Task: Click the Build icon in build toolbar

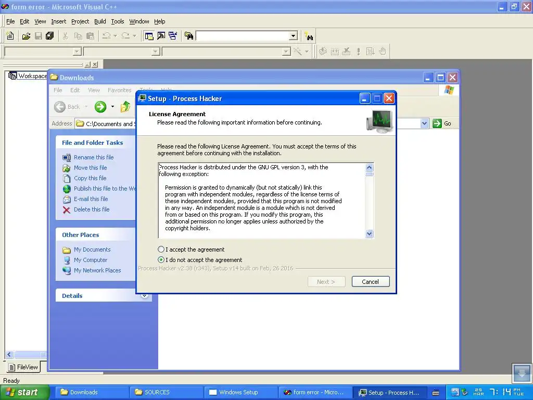Action: click(335, 52)
